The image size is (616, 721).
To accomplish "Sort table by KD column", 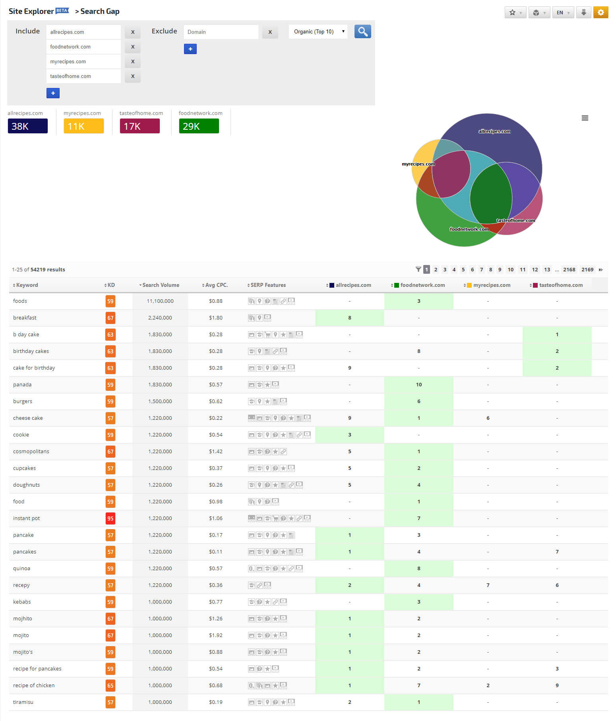I will [110, 285].
